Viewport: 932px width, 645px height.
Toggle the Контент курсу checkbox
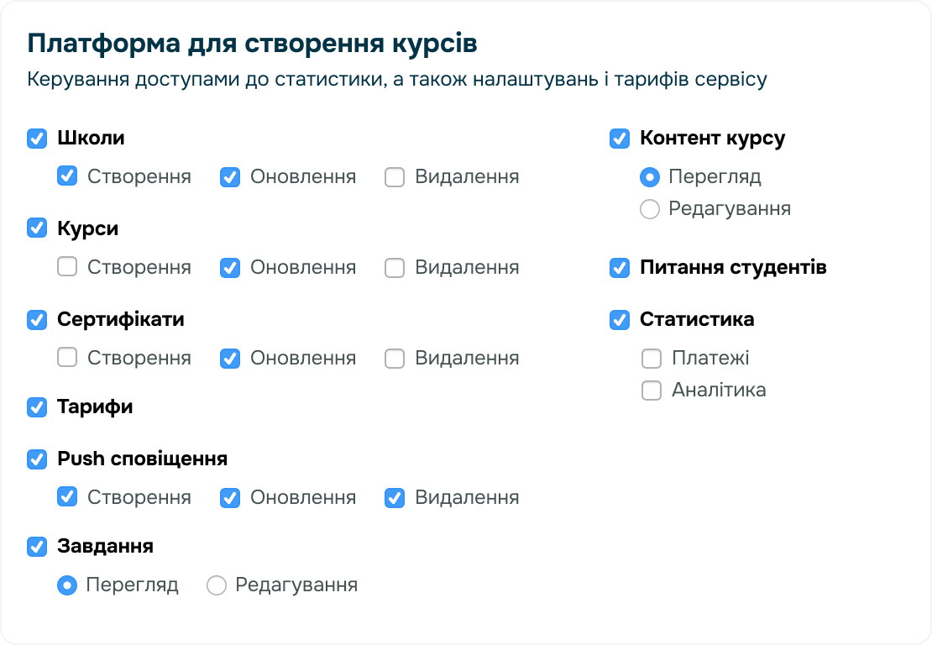point(620,139)
